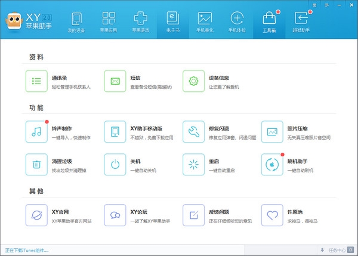The height and width of the screenshot is (256, 358).
Task: Click 正在下载iTunes组件 status text
Action: click(x=27, y=250)
